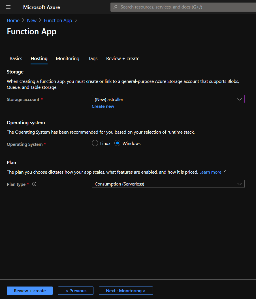Switch to the Monitoring tab
The image size is (256, 299).
pos(67,58)
